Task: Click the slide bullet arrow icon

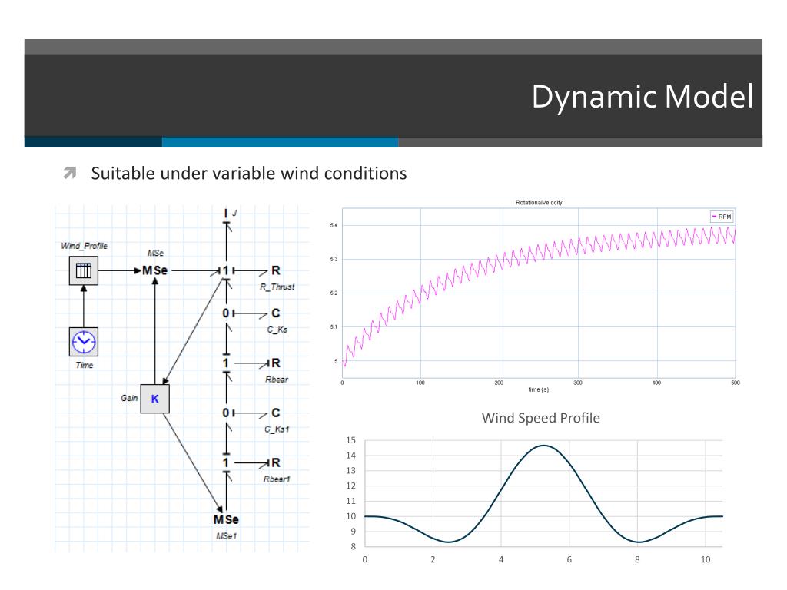Action: click(70, 173)
